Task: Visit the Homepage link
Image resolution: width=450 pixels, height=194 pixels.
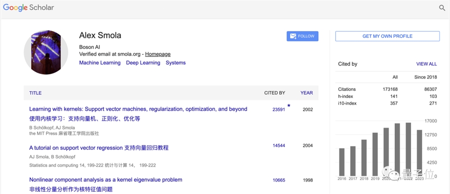Action: click(x=158, y=54)
